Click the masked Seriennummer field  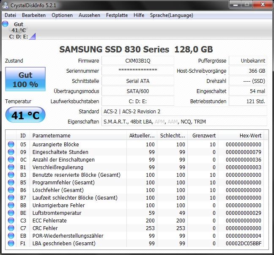click(138, 71)
